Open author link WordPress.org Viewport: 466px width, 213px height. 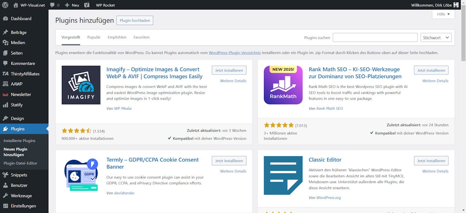coord(328,198)
